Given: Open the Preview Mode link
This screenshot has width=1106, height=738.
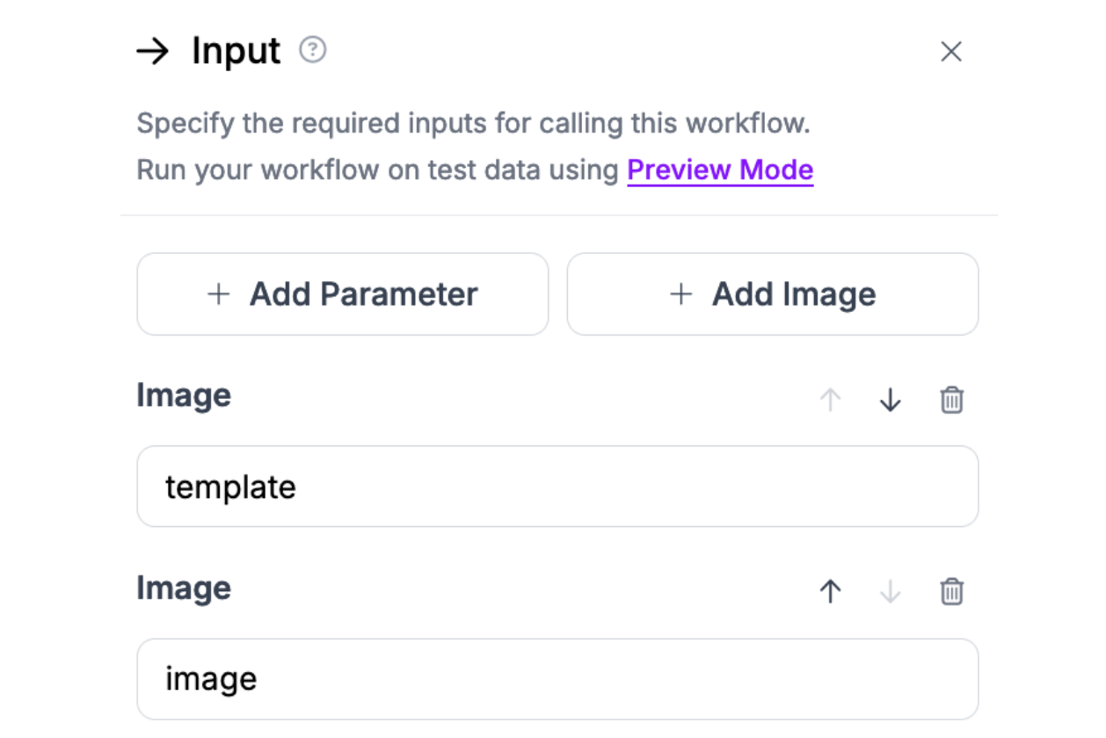Looking at the screenshot, I should click(720, 170).
